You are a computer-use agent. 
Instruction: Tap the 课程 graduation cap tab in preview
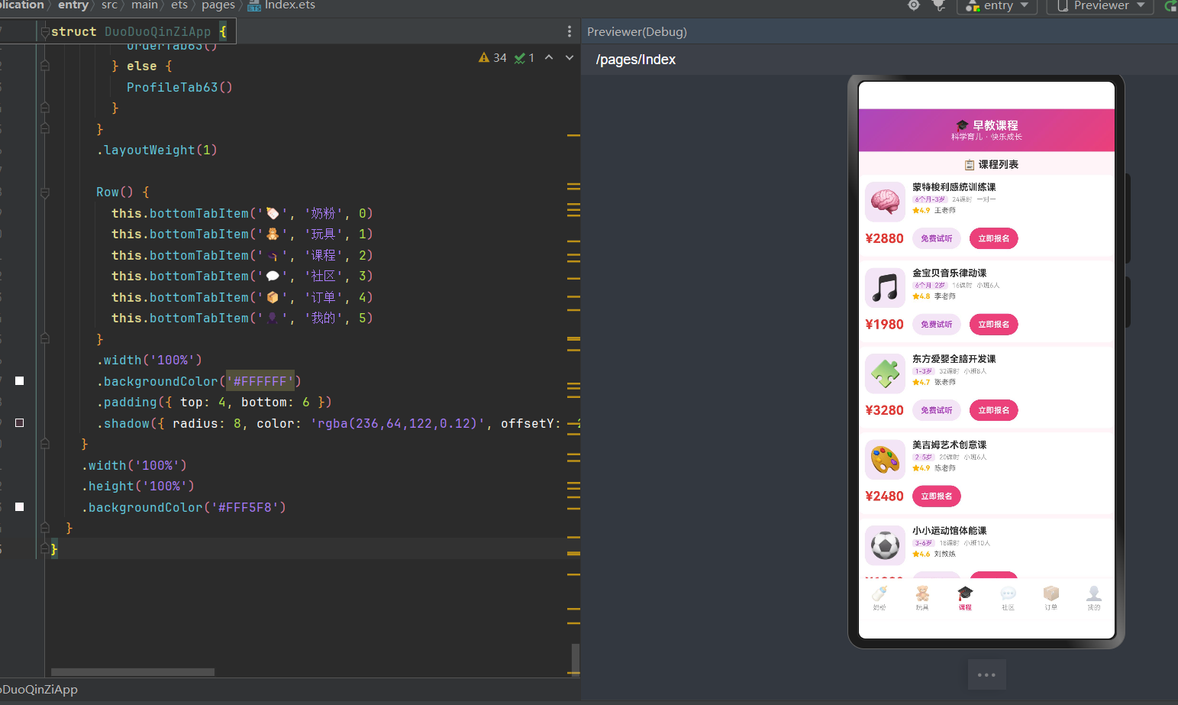point(965,598)
